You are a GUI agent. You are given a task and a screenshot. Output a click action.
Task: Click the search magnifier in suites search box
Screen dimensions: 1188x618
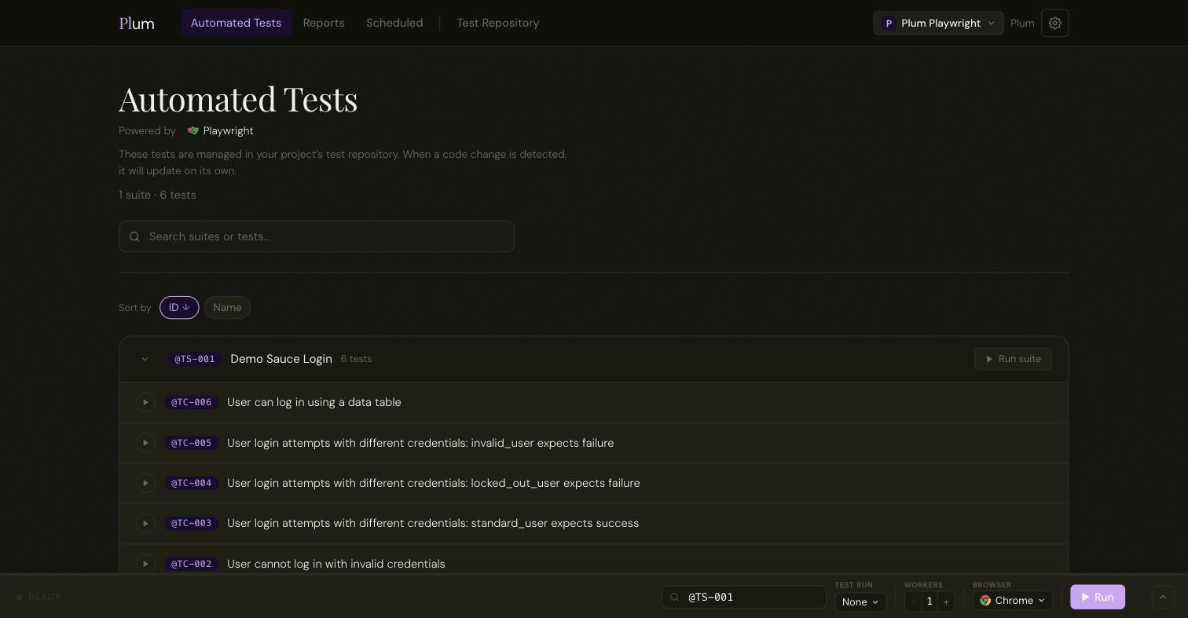pos(134,236)
